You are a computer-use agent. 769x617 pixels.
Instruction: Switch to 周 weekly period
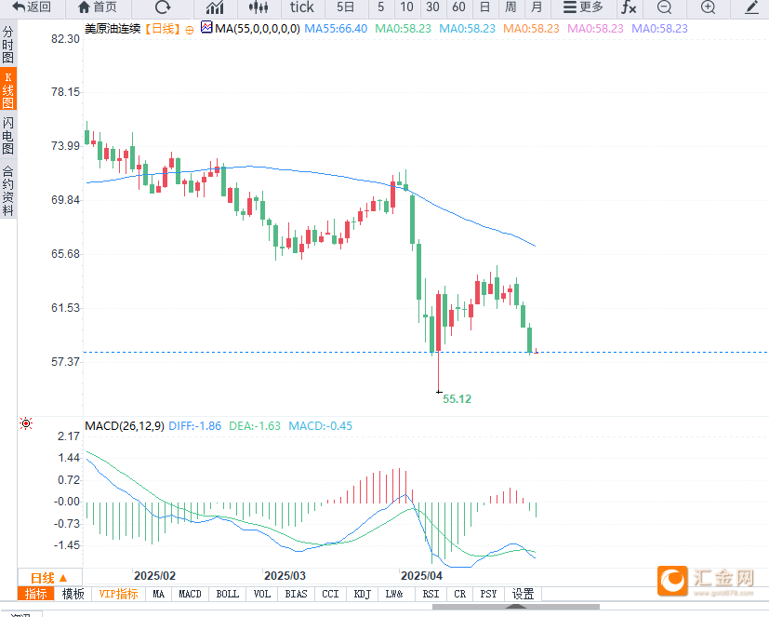(x=510, y=7)
